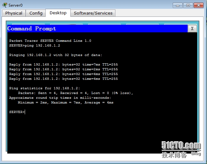The height and width of the screenshot is (164, 207).
Task: Click the 'SERVER>ping 192.168.1.2' command line
Action: [35, 46]
